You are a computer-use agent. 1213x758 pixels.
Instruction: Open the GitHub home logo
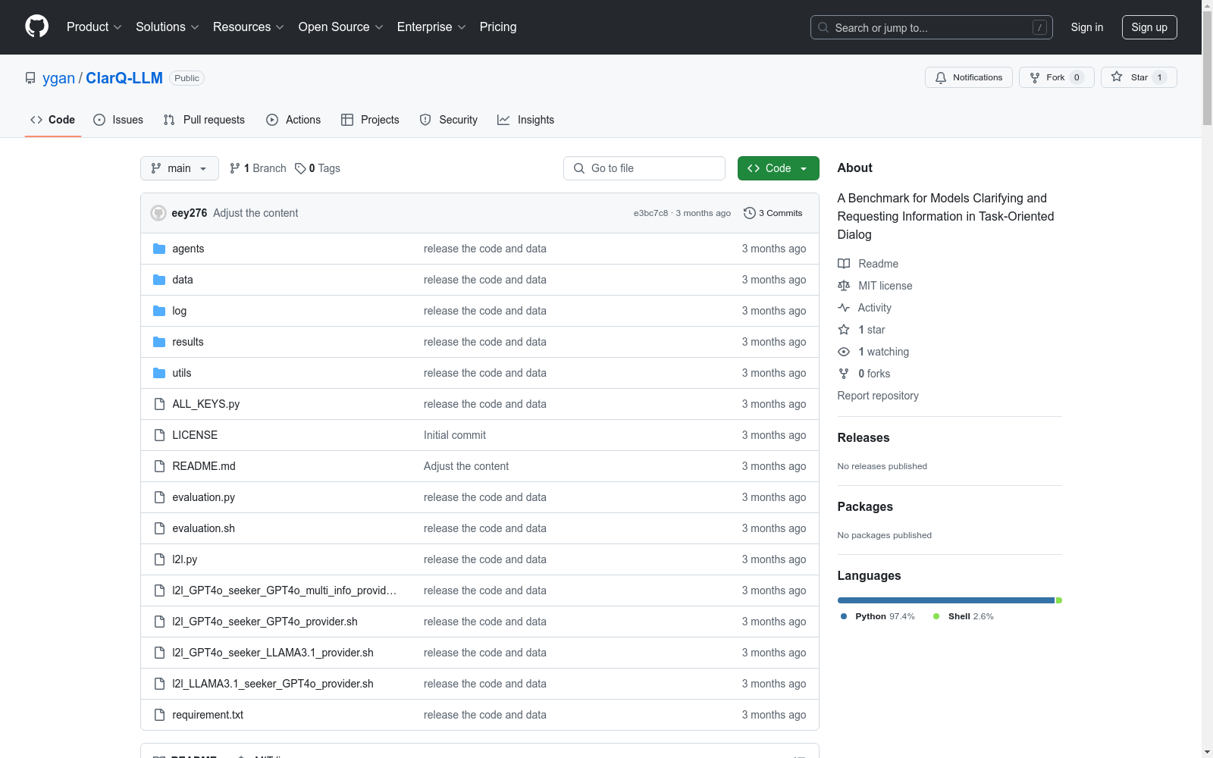[36, 27]
